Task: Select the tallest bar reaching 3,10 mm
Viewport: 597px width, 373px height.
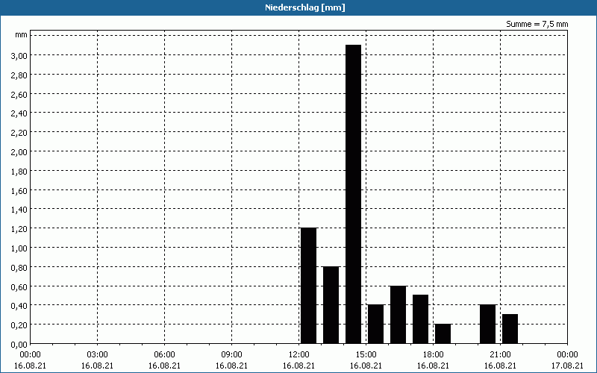Action: click(353, 194)
